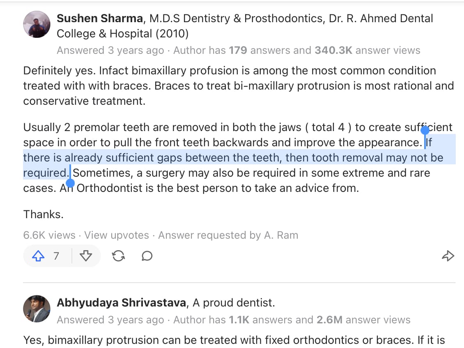The image size is (464, 348).
Task: Click the share arrow icon
Action: (x=448, y=256)
